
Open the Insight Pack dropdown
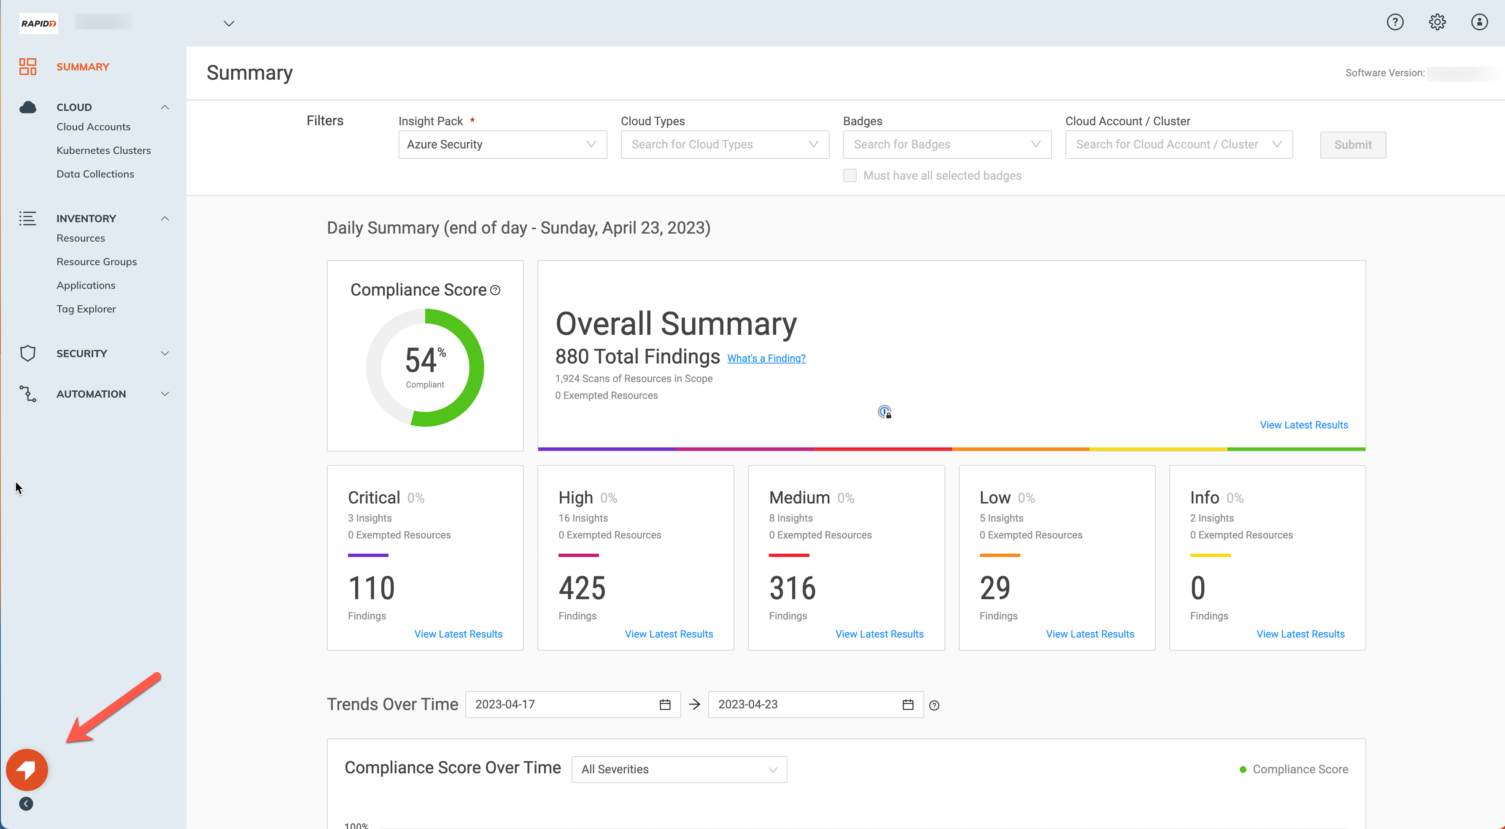[x=502, y=144]
